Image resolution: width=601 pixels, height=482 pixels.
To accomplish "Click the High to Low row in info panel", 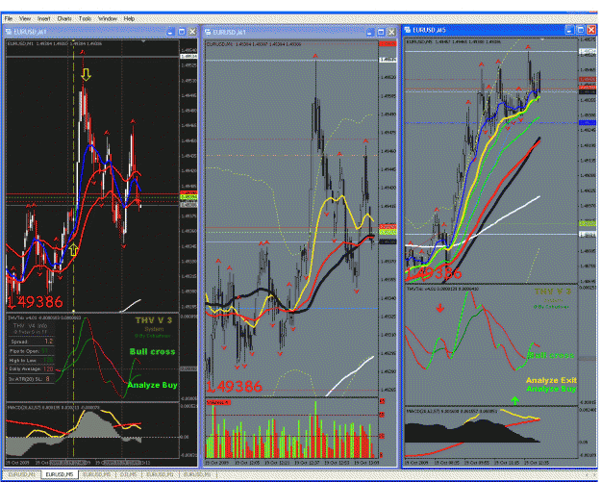I will [32, 360].
